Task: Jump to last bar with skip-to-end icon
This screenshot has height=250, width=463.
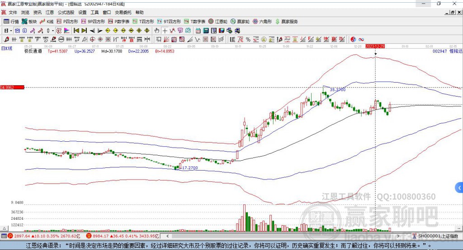Action: click(x=84, y=31)
